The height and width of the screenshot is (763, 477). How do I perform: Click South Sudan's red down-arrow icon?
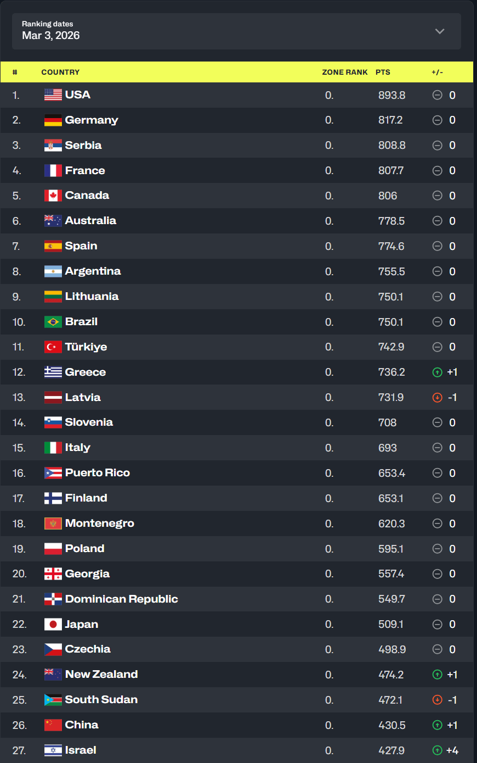[438, 700]
